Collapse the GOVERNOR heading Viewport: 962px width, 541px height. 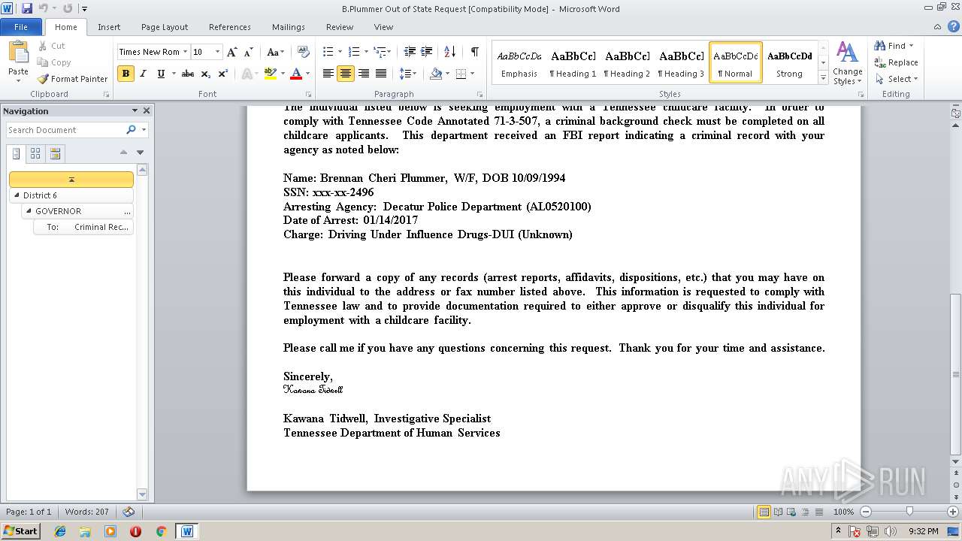[29, 211]
